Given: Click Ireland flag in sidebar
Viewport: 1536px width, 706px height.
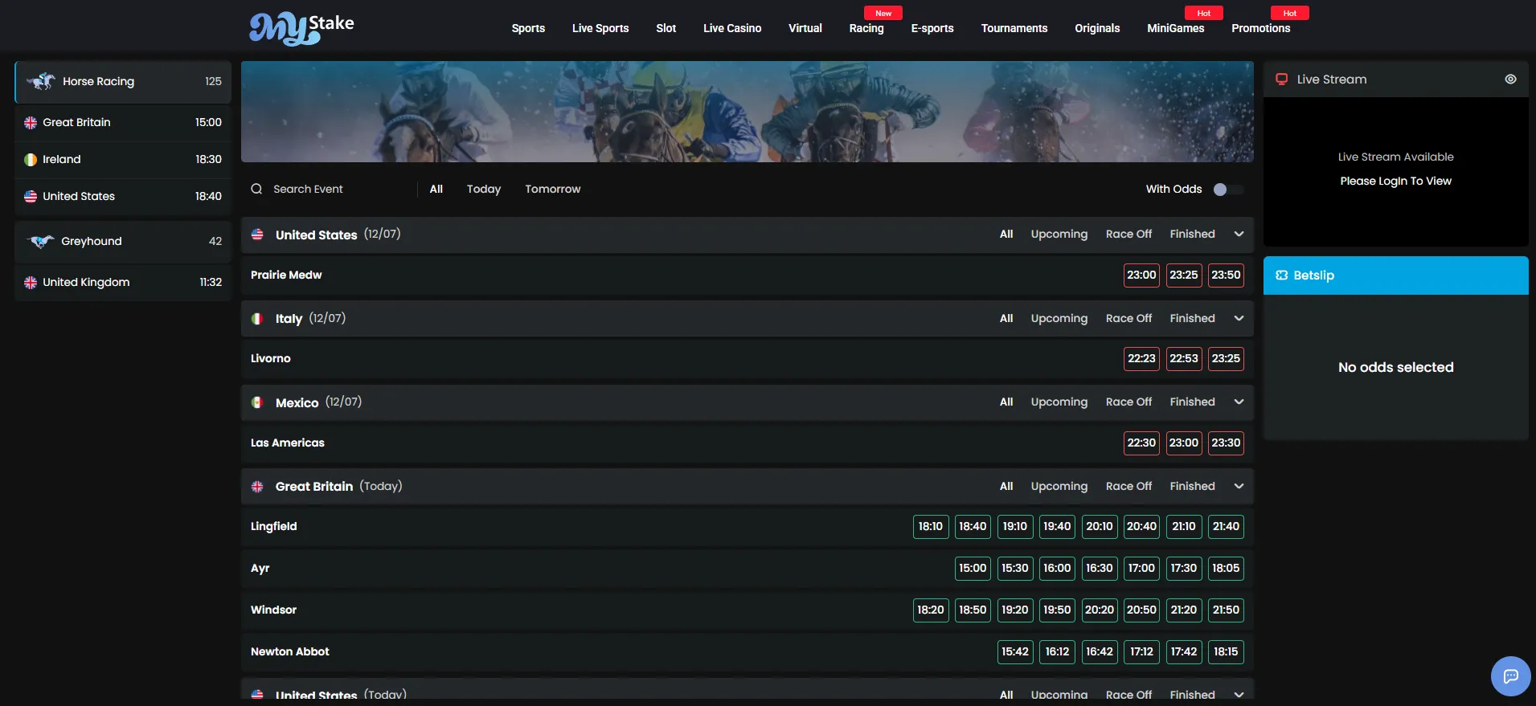Looking at the screenshot, I should pyautogui.click(x=31, y=160).
